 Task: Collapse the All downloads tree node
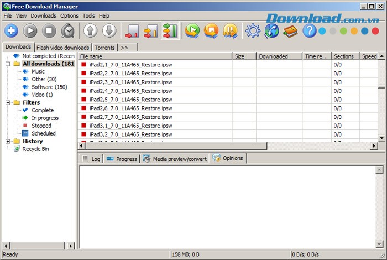coord(8,64)
